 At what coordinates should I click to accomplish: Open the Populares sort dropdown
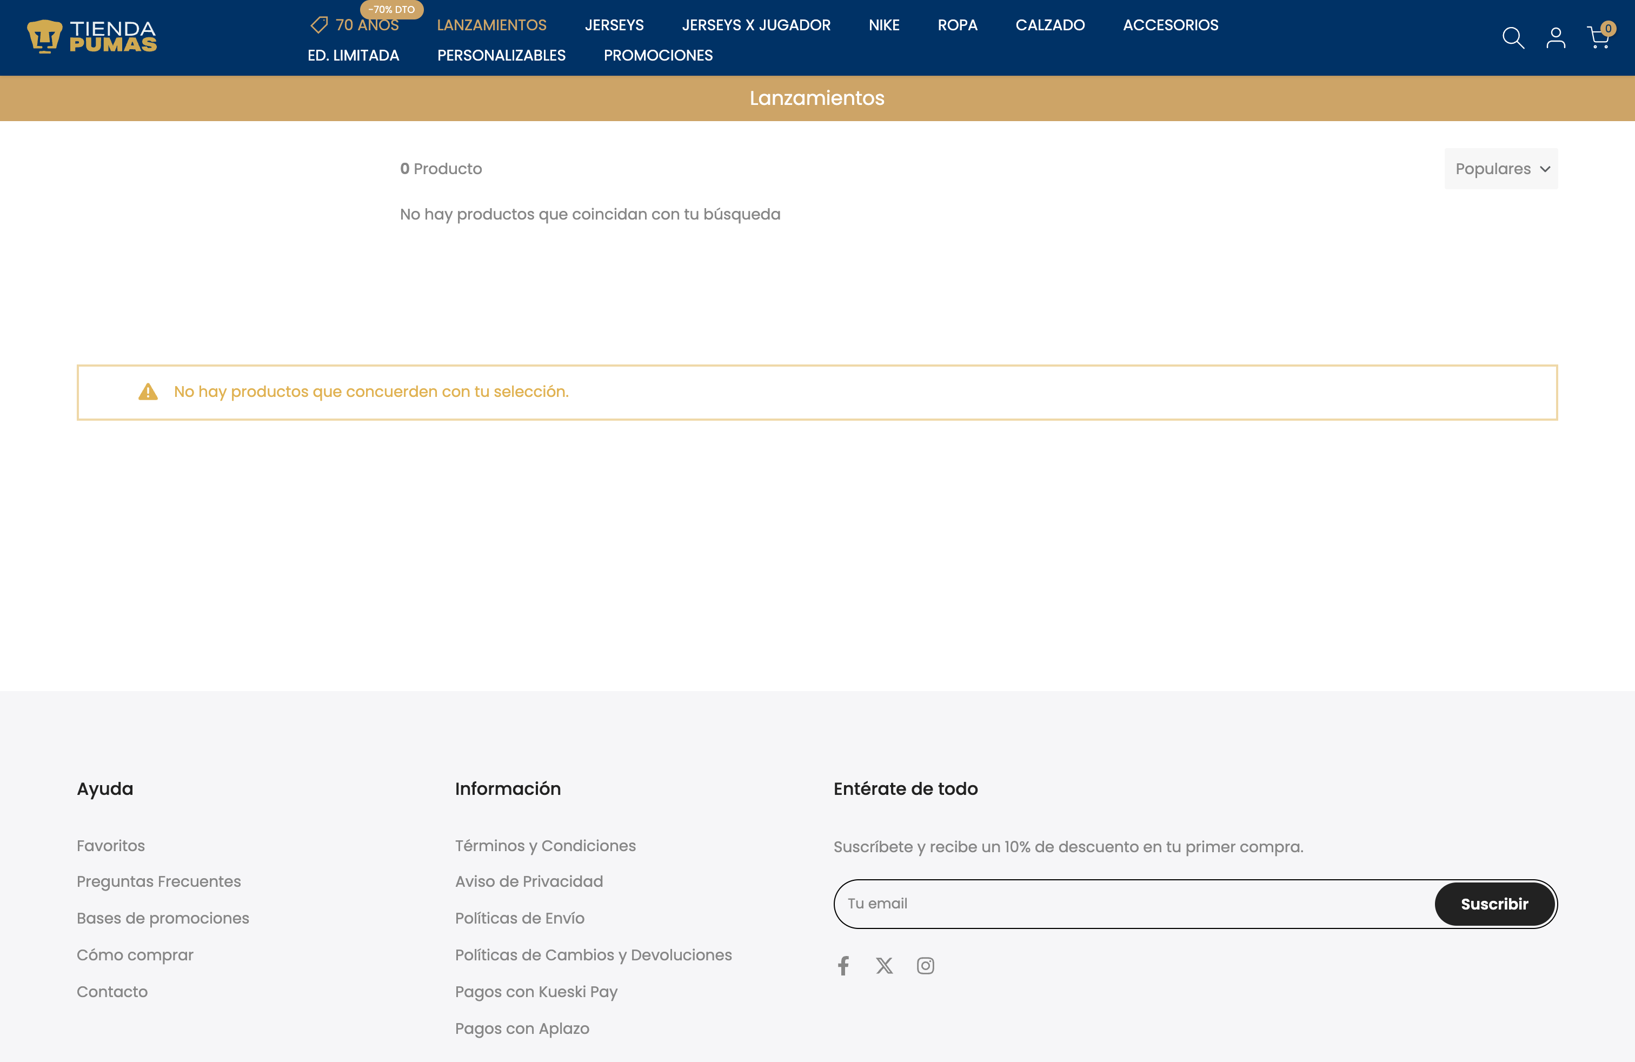pyautogui.click(x=1500, y=168)
